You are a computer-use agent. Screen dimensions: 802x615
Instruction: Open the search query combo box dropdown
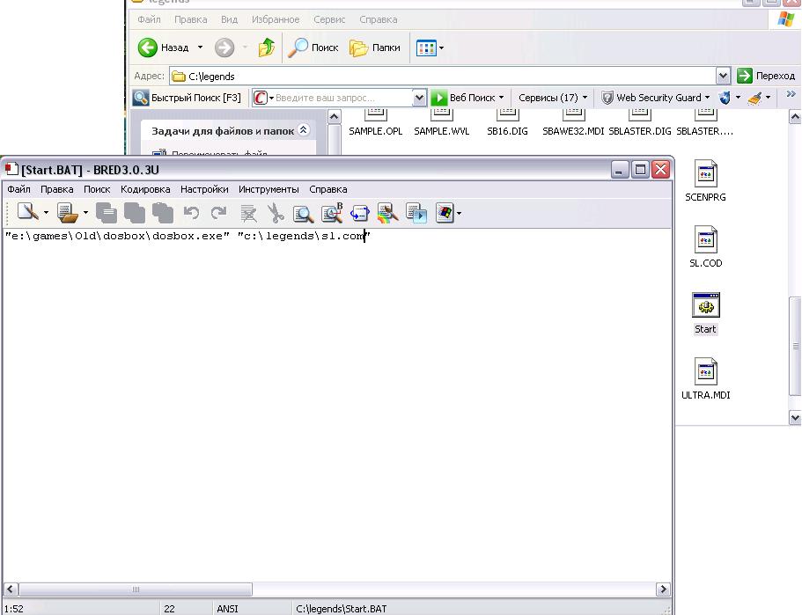click(x=419, y=98)
